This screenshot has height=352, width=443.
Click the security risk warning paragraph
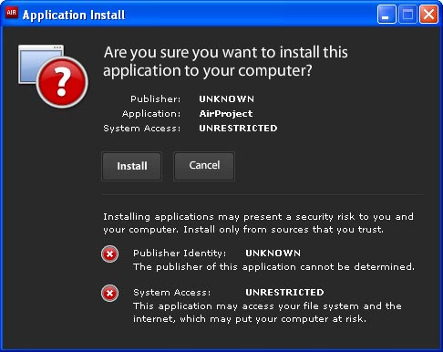(258, 223)
